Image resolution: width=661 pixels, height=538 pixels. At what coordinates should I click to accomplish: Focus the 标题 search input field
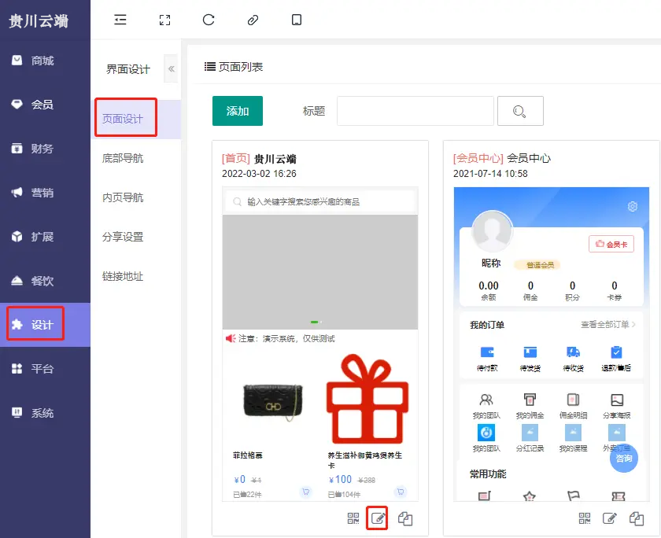[415, 111]
